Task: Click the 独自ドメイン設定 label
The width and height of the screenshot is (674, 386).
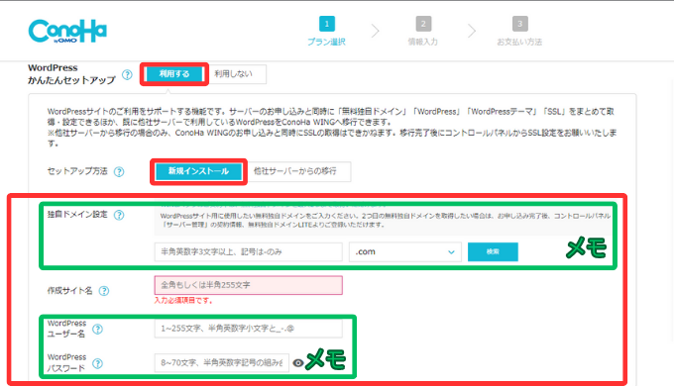Action: [x=77, y=214]
